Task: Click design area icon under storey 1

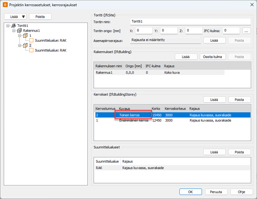Action: (x=31, y=40)
